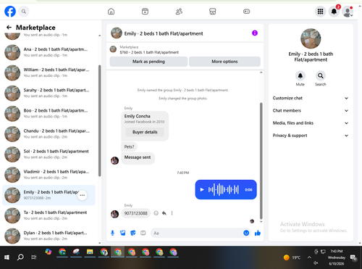Screen dimensions: 362x269
Task: Seek within the audio clip waveform
Action: [224, 189]
